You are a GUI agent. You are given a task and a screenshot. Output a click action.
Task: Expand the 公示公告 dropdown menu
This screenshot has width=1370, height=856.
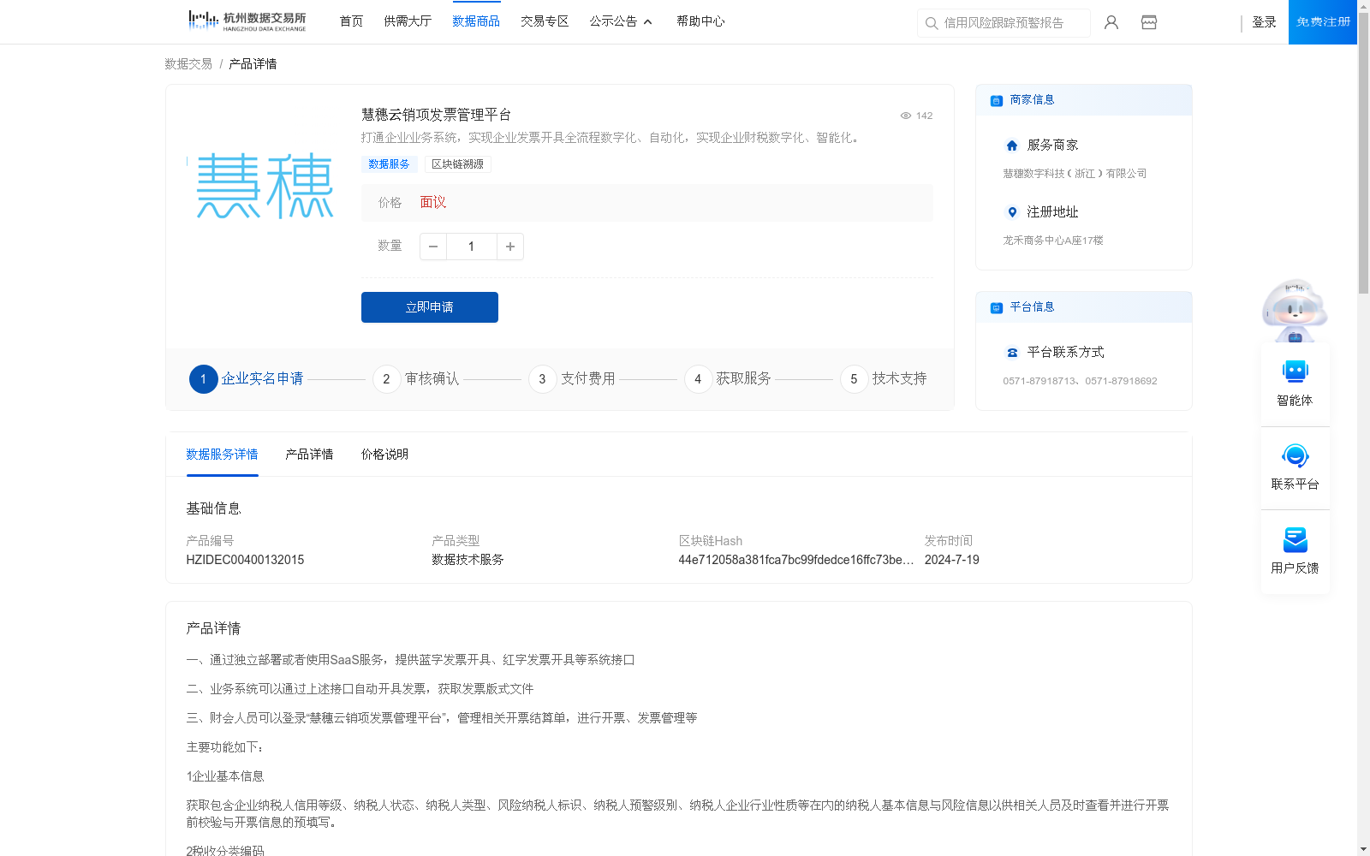click(621, 21)
